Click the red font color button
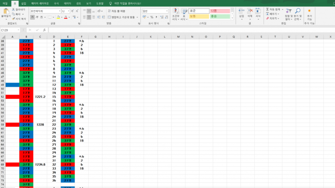Viewport: 335px width, 188px height. coord(65,17)
